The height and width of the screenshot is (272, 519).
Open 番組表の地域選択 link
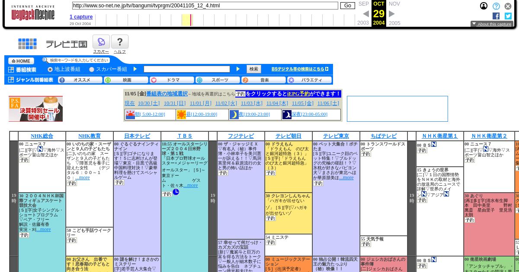(167, 94)
